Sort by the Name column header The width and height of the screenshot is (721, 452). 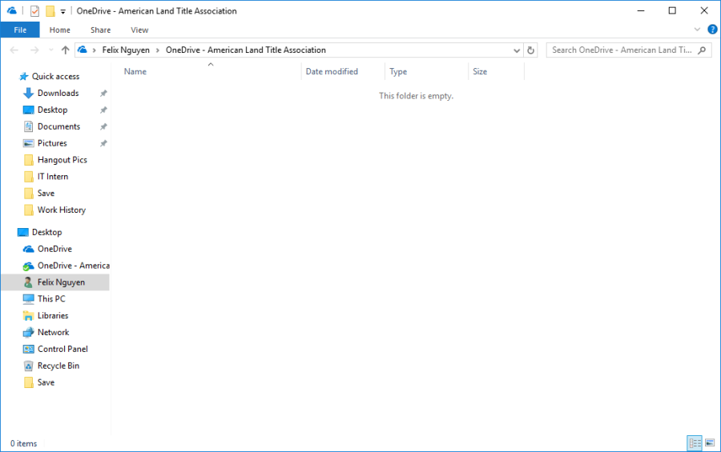pos(135,71)
